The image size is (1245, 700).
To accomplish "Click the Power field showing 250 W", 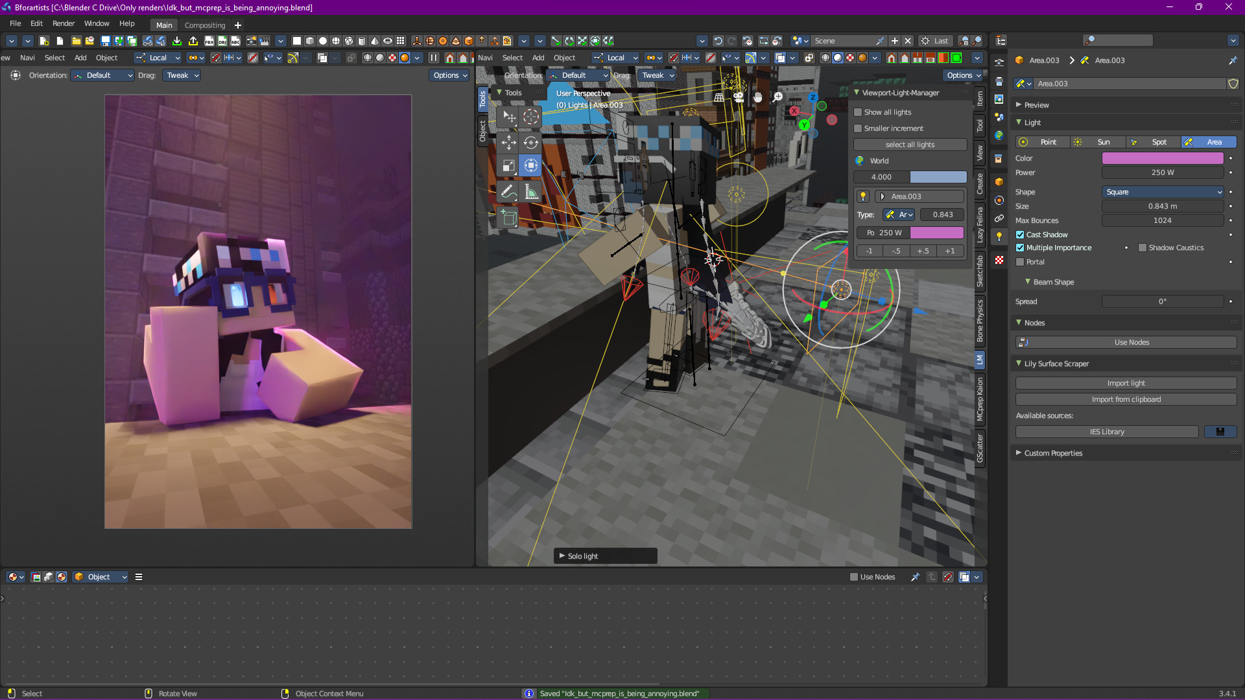I will click(1163, 172).
